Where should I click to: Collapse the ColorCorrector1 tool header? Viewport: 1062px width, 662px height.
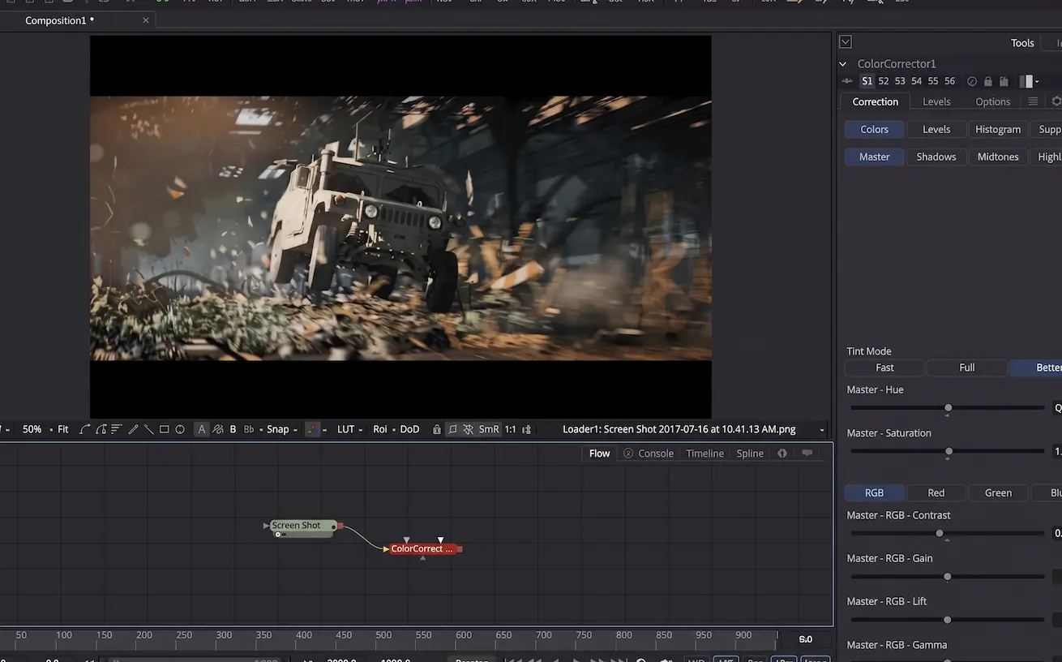pyautogui.click(x=843, y=63)
